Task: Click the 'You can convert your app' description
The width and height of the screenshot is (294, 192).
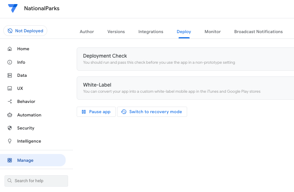Action: click(172, 92)
